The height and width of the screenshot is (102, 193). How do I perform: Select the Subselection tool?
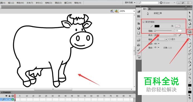pos(190,16)
